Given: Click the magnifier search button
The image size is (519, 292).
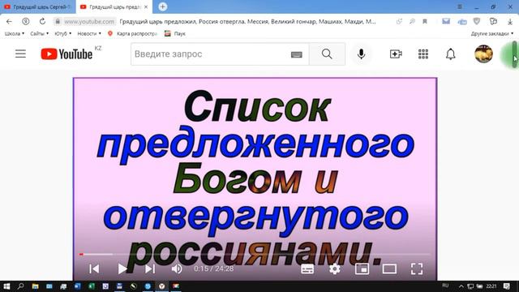Looking at the screenshot, I should click(327, 54).
